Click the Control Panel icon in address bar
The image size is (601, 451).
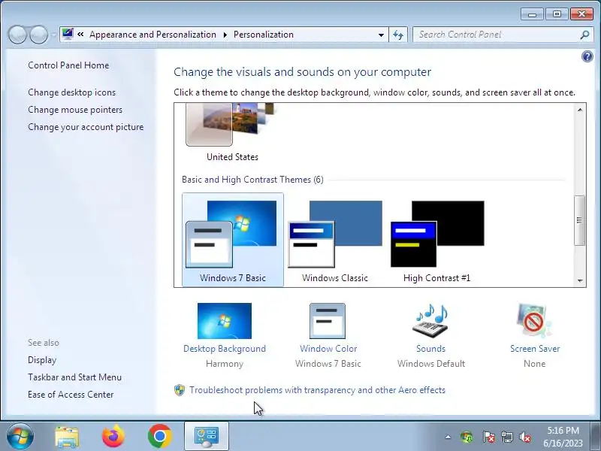coord(68,34)
